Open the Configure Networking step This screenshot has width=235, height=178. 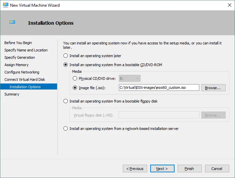(22, 72)
